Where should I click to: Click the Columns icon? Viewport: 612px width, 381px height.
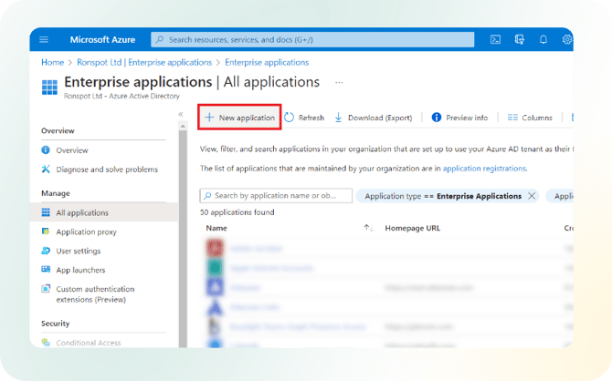[x=512, y=118]
